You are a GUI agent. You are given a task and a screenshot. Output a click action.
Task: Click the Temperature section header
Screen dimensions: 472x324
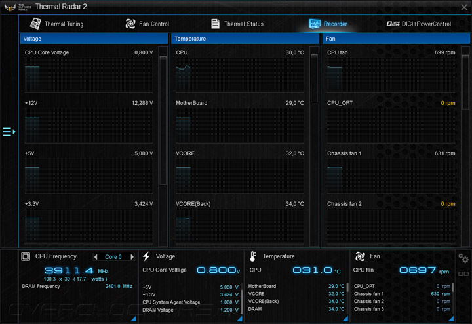[x=245, y=39]
